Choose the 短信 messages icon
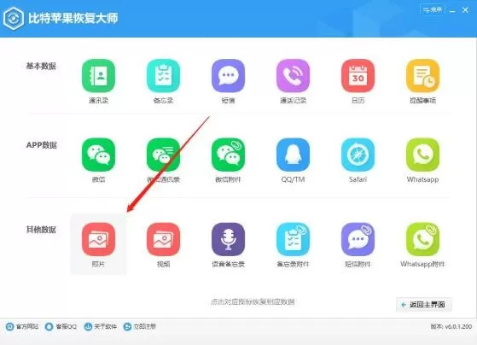Viewport: 477px width, 345px height. click(228, 76)
